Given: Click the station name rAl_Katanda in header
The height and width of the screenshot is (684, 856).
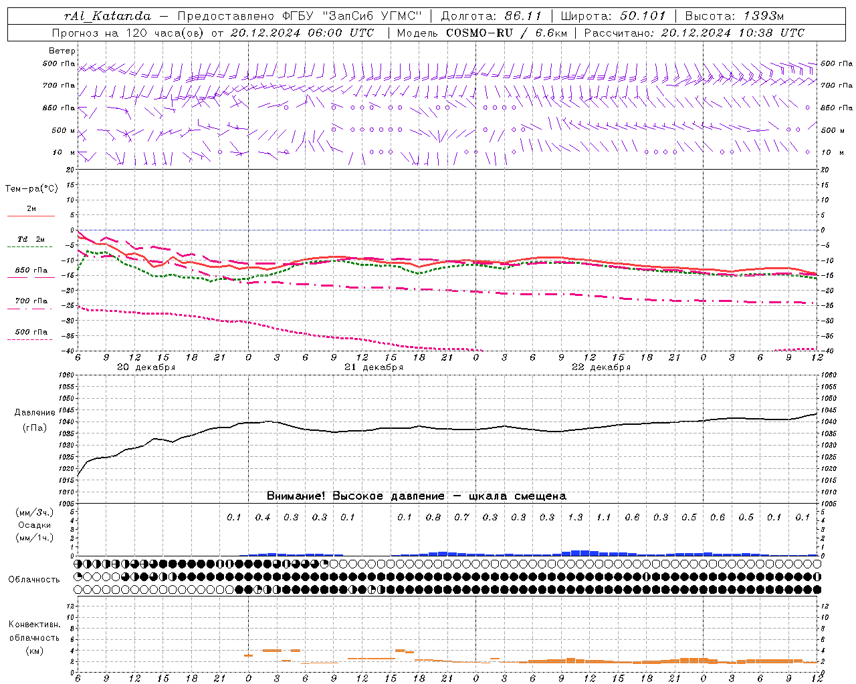Looking at the screenshot, I should tap(107, 16).
